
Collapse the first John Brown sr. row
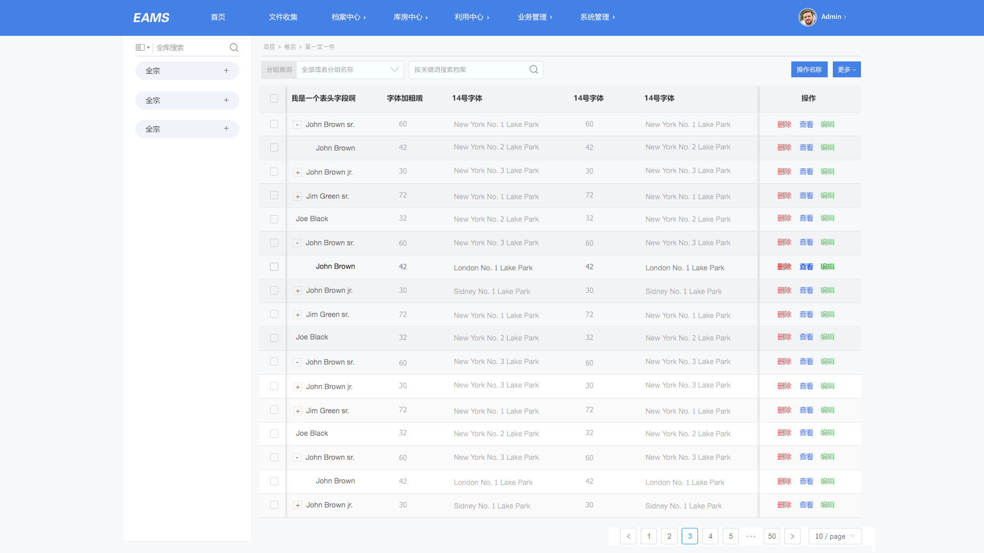297,124
